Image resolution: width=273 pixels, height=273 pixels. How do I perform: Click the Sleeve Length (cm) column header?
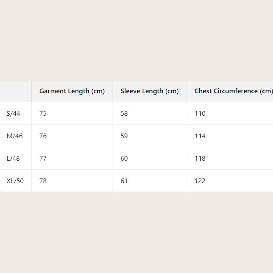[149, 91]
